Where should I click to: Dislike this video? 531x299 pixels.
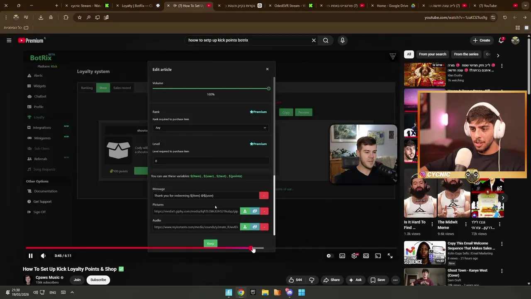coord(312,280)
